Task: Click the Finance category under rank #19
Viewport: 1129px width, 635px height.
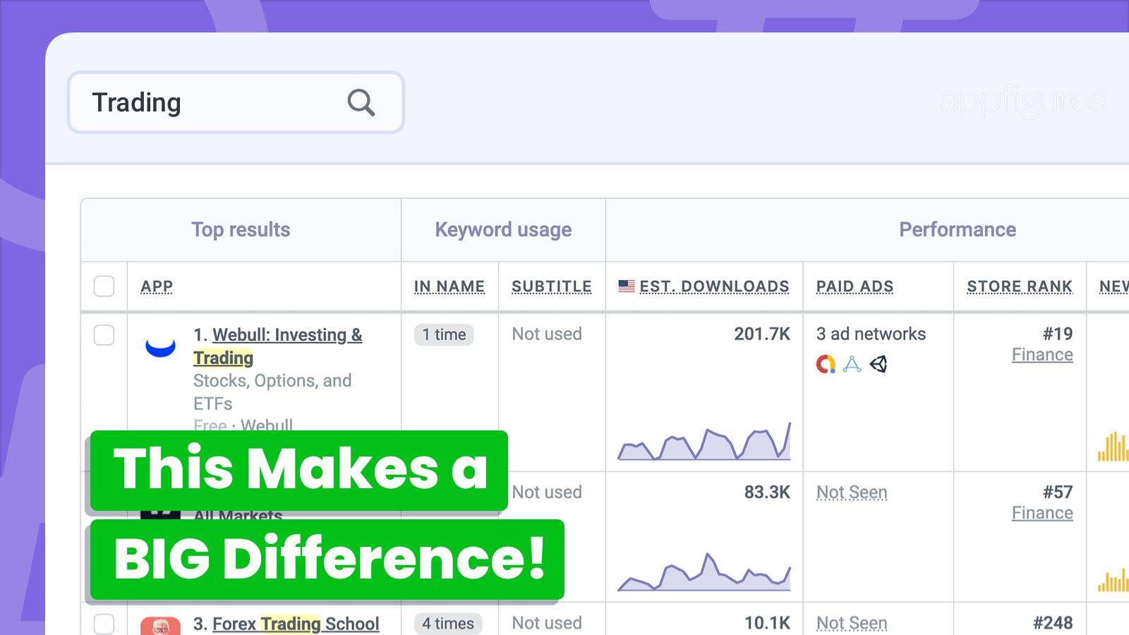Action: (x=1042, y=355)
